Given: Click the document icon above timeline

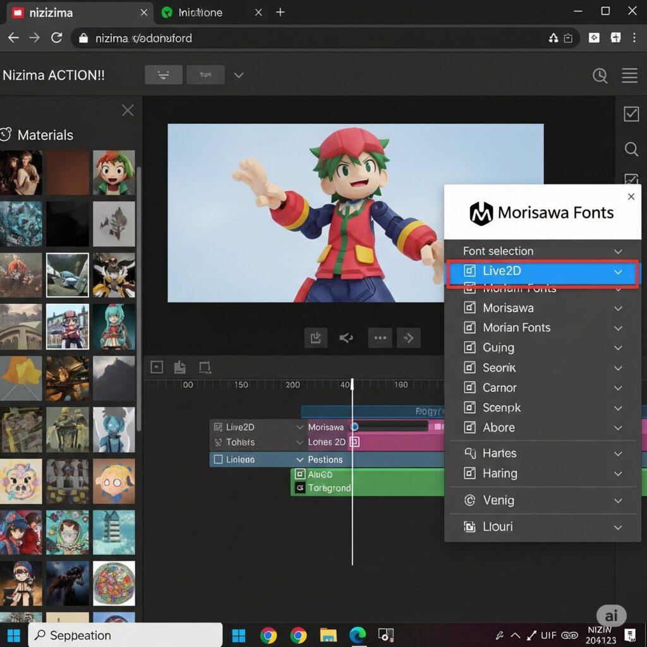Looking at the screenshot, I should point(179,367).
